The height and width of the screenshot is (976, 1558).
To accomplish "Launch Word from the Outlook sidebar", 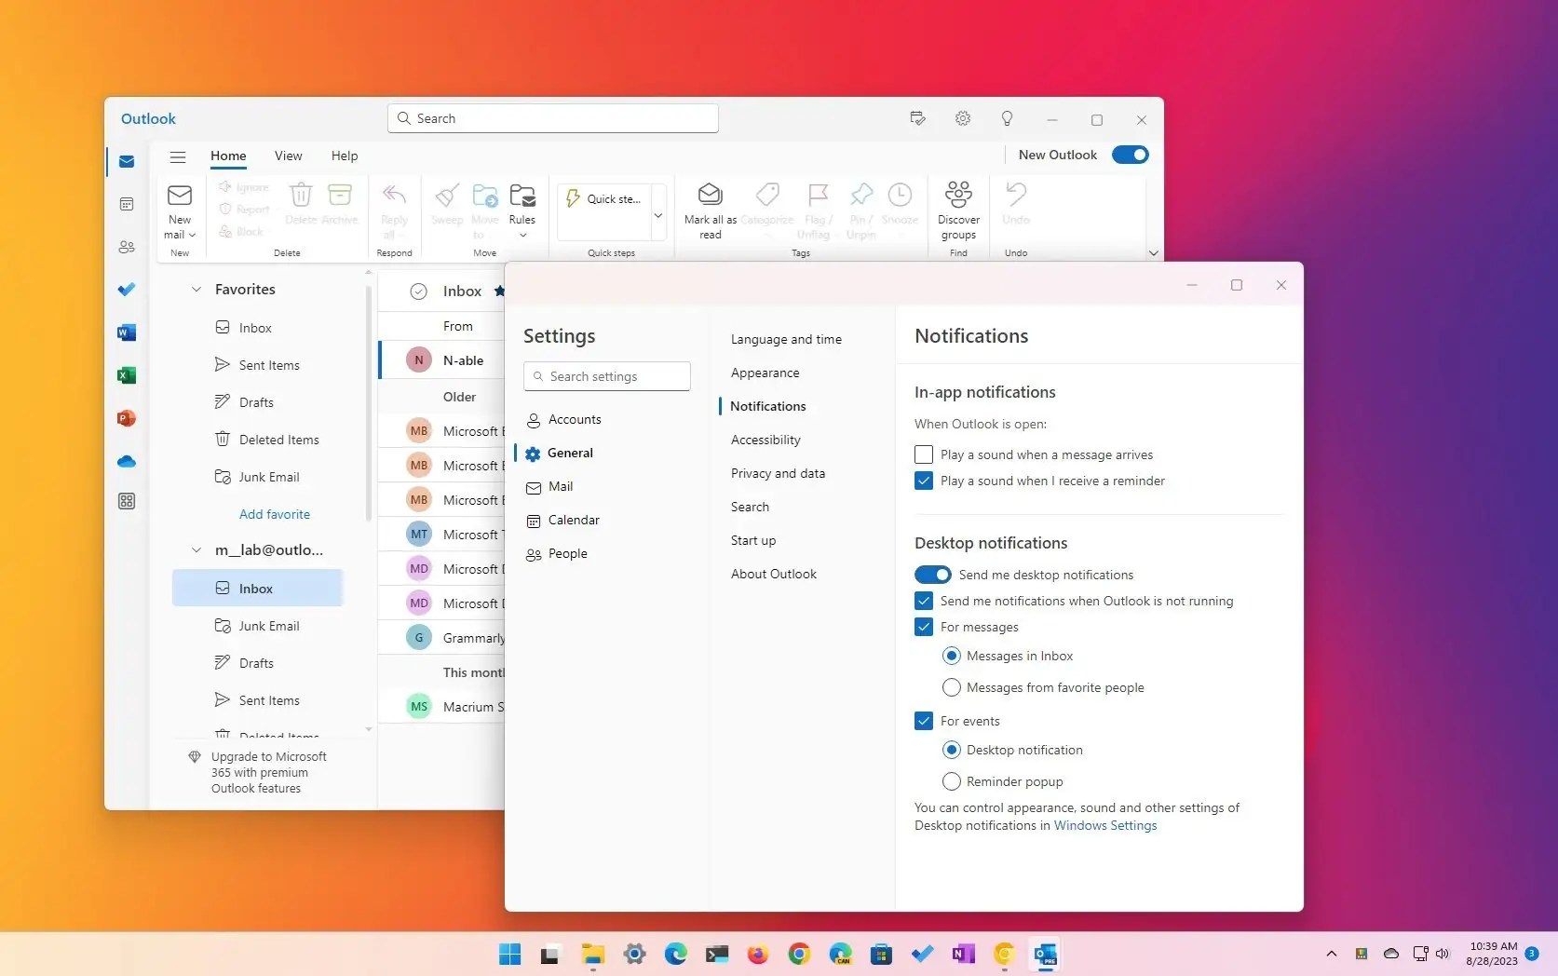I will [x=127, y=332].
